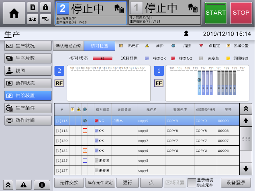Open the operator switch users icon

tap(33, 19)
